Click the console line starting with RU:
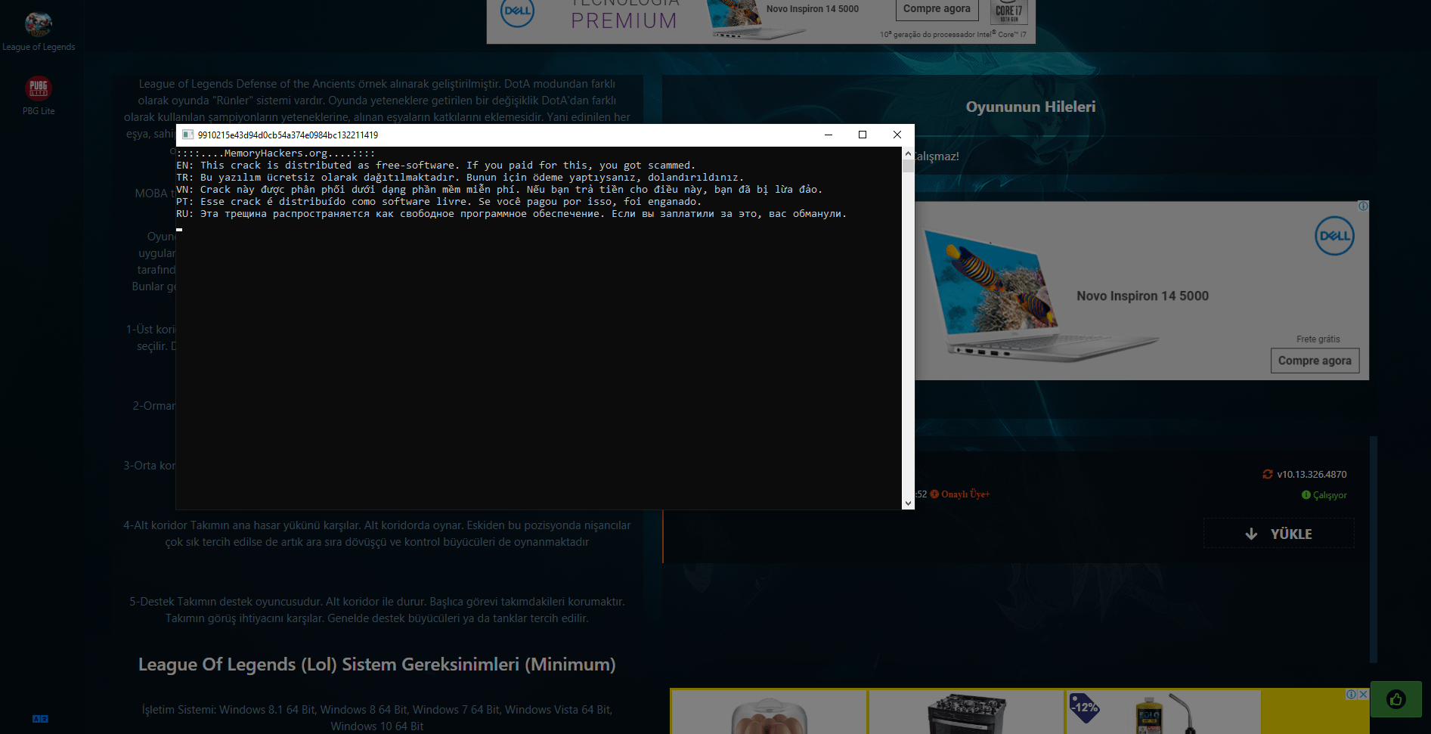Image resolution: width=1431 pixels, height=734 pixels. pos(512,214)
